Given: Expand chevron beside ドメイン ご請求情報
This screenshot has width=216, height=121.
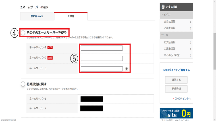Looking at the screenshot, I should (190, 28).
